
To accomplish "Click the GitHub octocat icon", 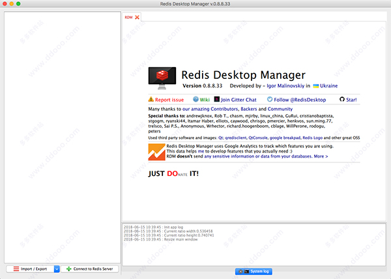I will 342,99.
